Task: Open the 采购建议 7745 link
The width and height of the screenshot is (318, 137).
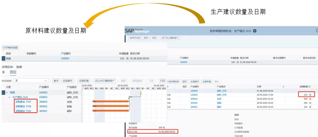Action: [23, 111]
